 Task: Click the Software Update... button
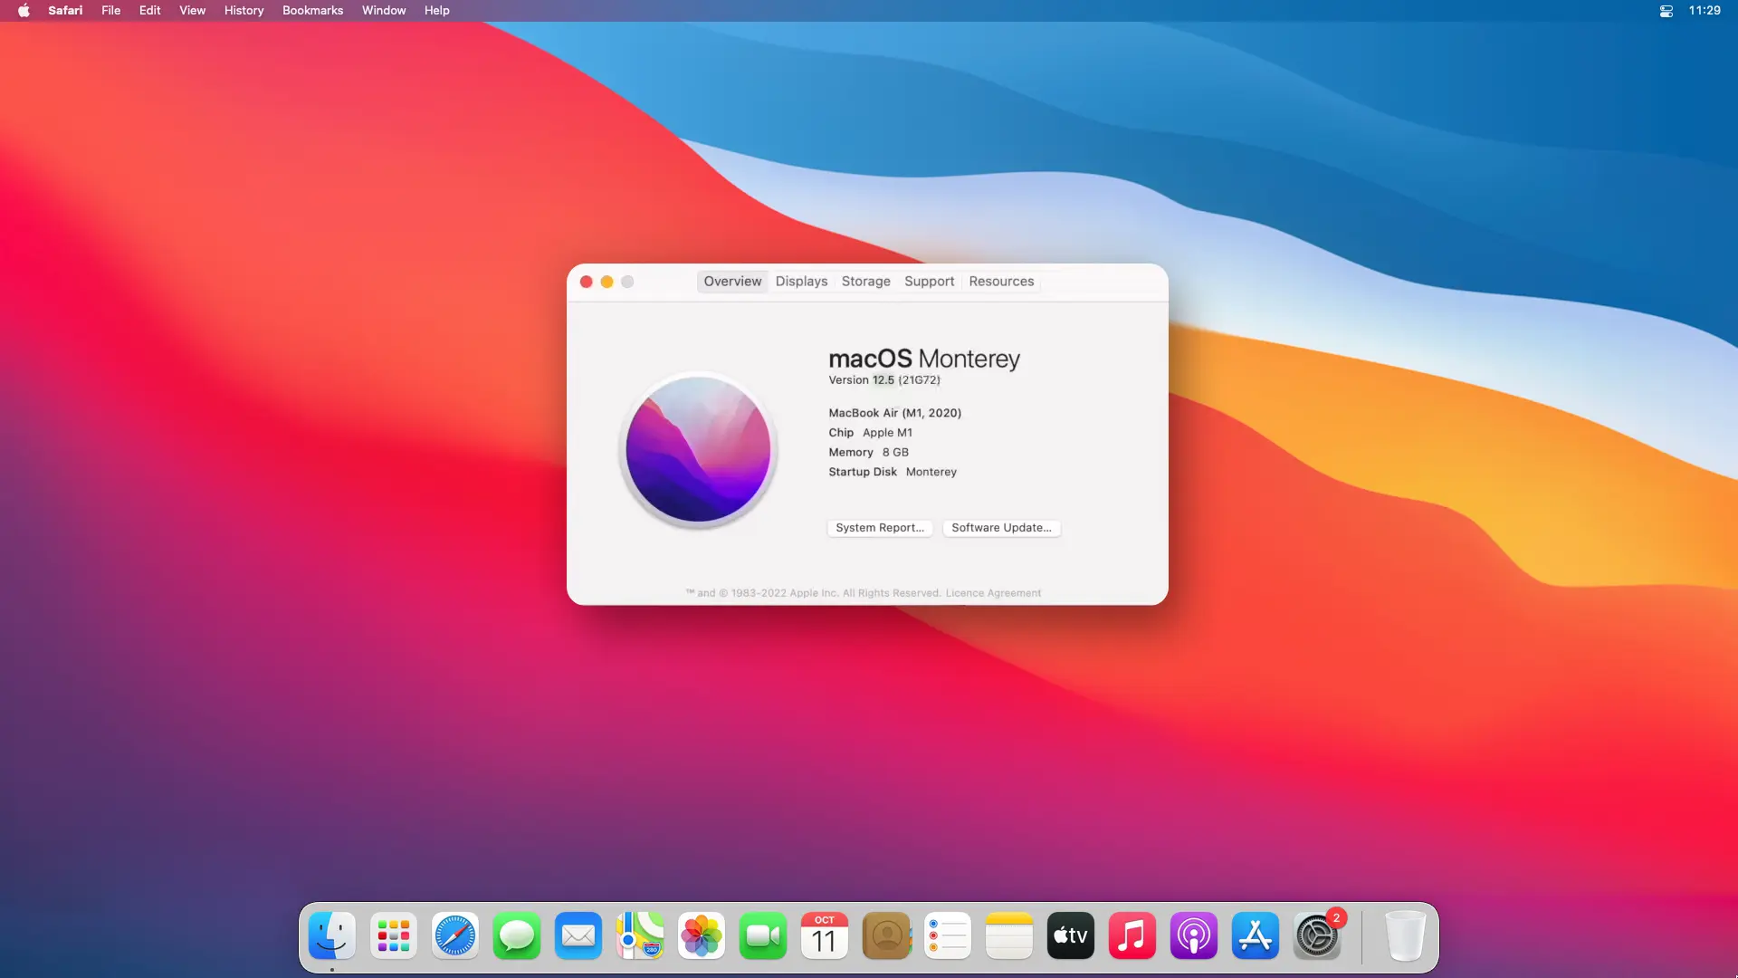(x=1001, y=528)
